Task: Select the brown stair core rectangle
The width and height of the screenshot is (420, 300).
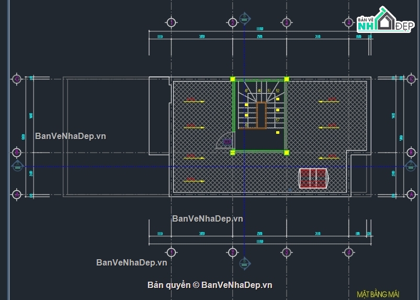Action: pos(261,115)
